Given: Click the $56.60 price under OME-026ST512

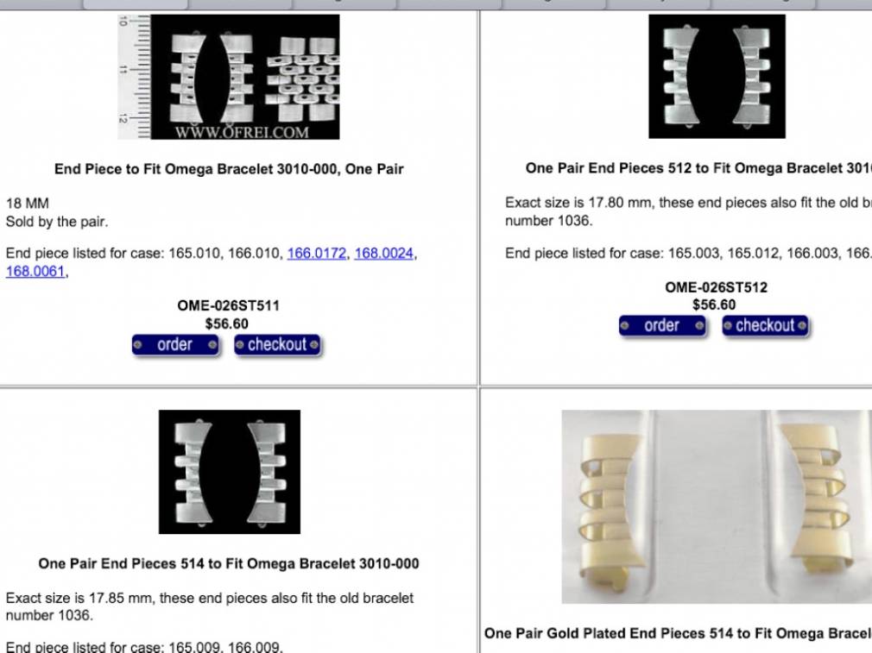Looking at the screenshot, I should (714, 305).
